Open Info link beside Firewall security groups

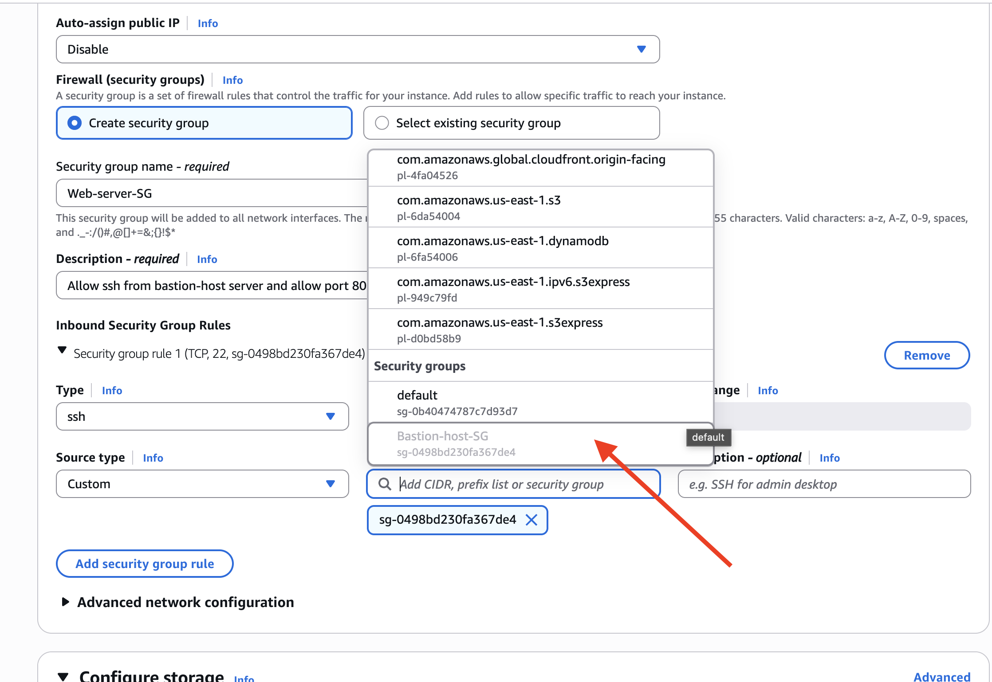[x=232, y=80]
